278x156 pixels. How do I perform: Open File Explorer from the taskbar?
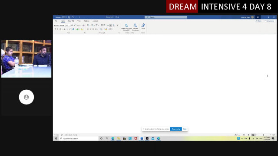pos(119,139)
